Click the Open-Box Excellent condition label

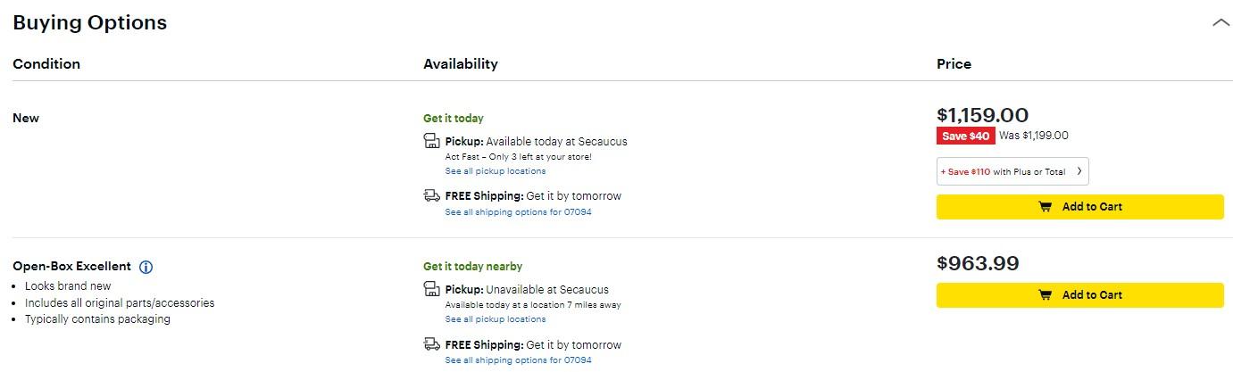point(71,267)
